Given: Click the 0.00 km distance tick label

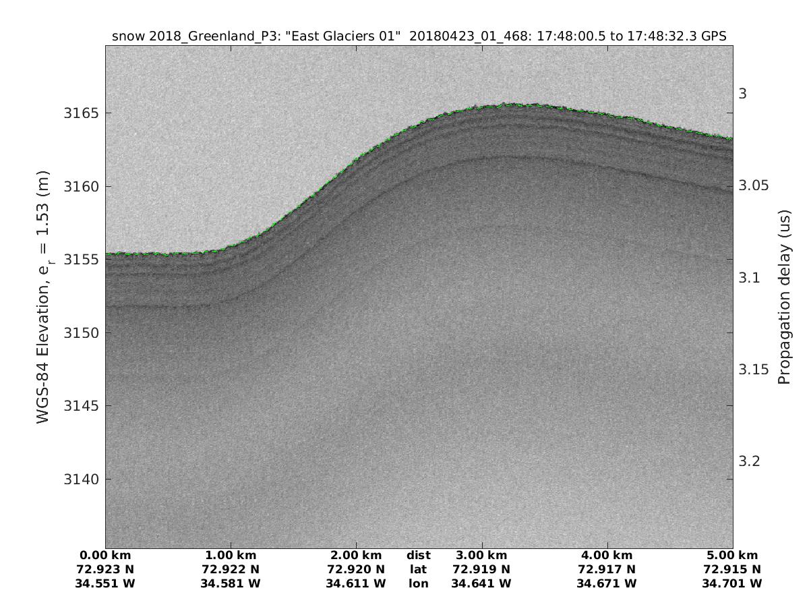Looking at the screenshot, I should pyautogui.click(x=105, y=556).
